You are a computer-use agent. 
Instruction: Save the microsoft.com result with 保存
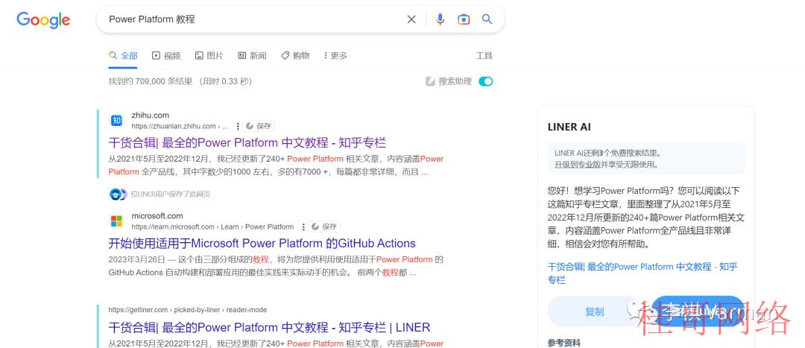324,227
